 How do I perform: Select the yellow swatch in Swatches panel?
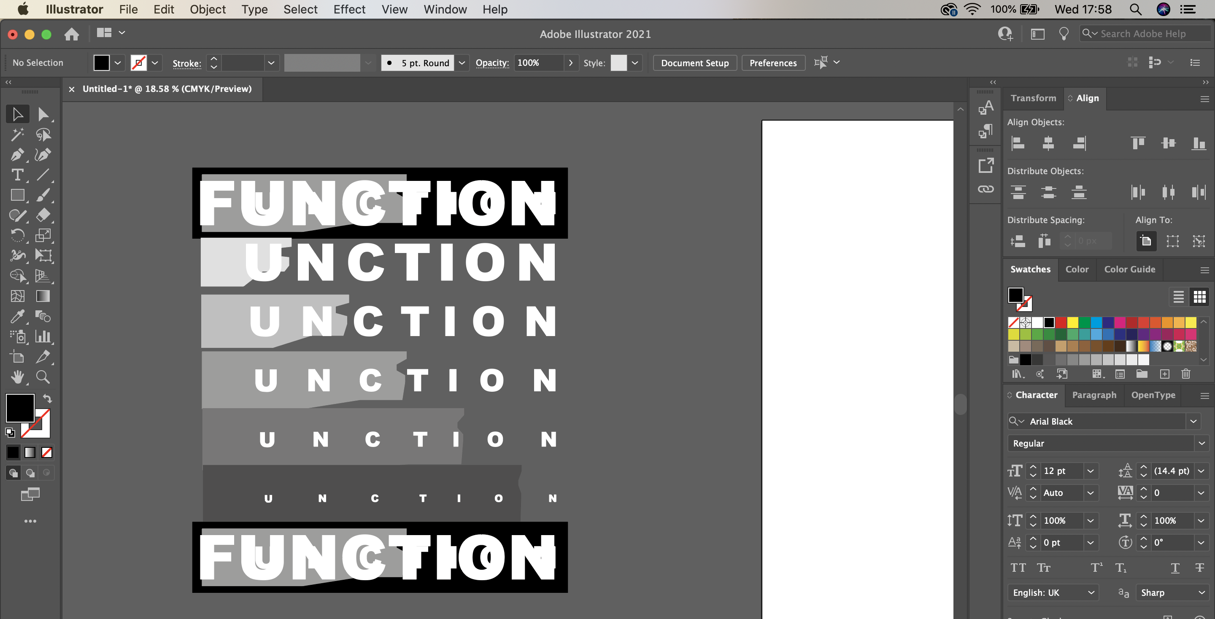[1073, 323]
